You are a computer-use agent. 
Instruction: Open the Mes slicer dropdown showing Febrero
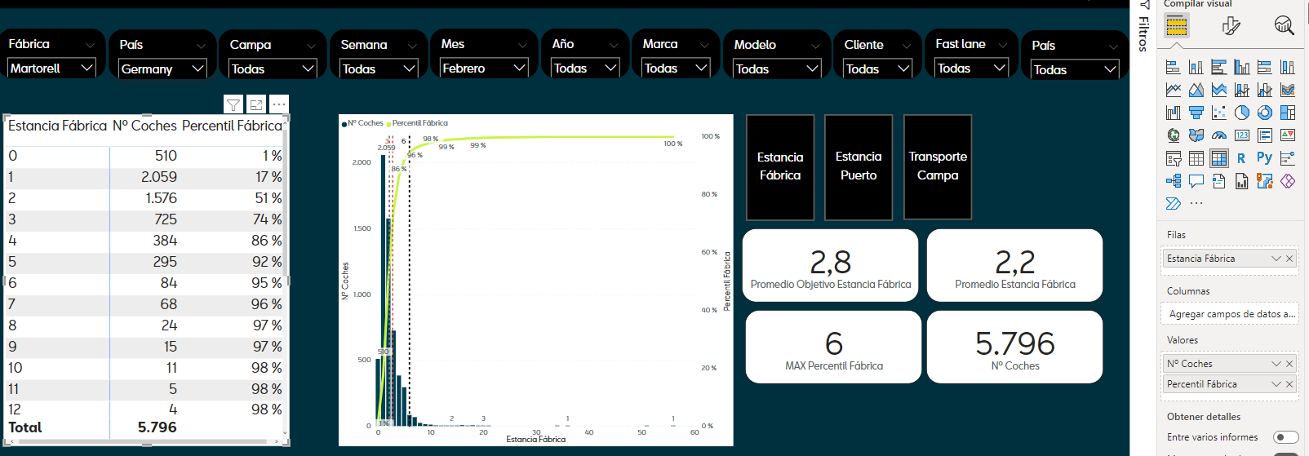[484, 69]
